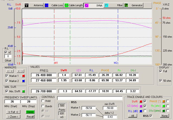
Task: Click the RSS Marker 1 value -56.54
Action: (x=89, y=108)
